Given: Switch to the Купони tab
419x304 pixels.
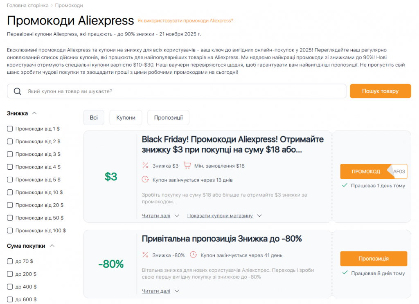Looking at the screenshot, I should click(x=126, y=118).
